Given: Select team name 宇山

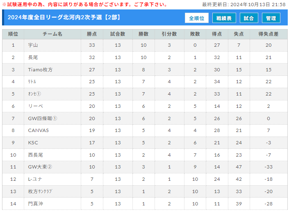Looking at the screenshot, I should click(x=33, y=45).
